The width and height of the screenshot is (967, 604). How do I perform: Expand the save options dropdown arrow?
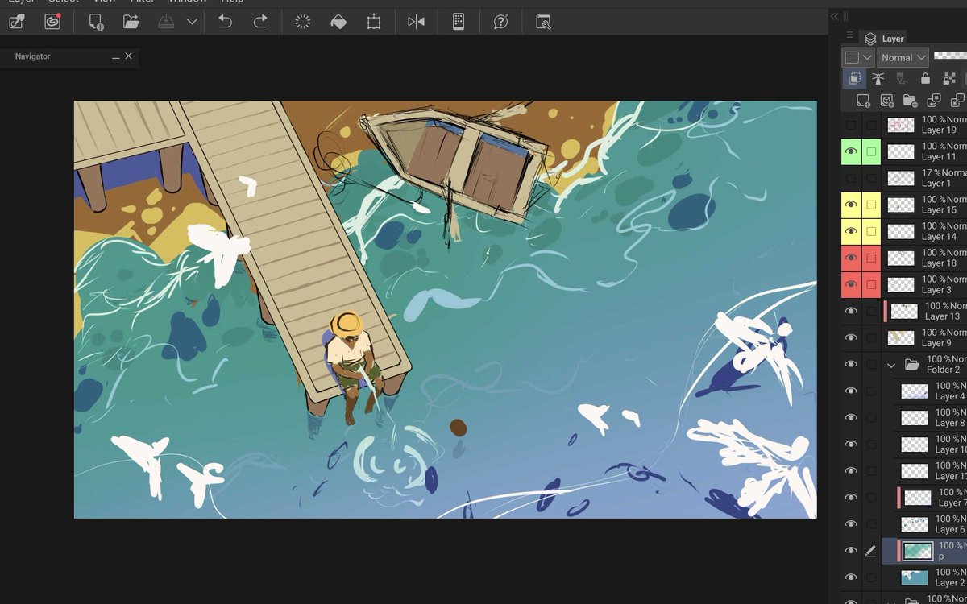pos(192,23)
